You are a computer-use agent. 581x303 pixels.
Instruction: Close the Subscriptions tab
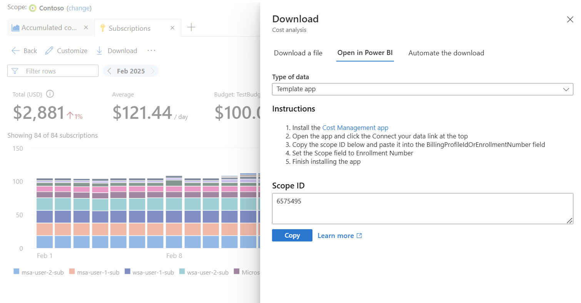172,28
